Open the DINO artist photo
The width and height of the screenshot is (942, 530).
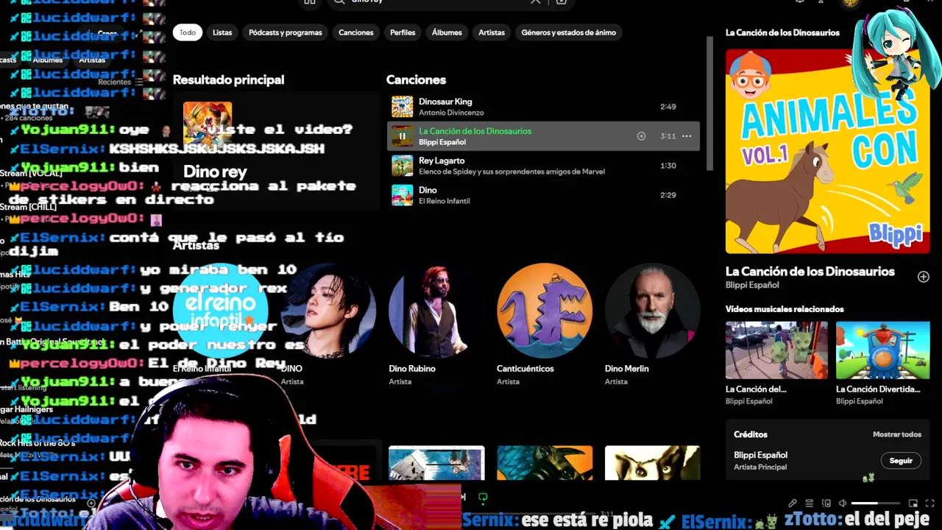(328, 311)
